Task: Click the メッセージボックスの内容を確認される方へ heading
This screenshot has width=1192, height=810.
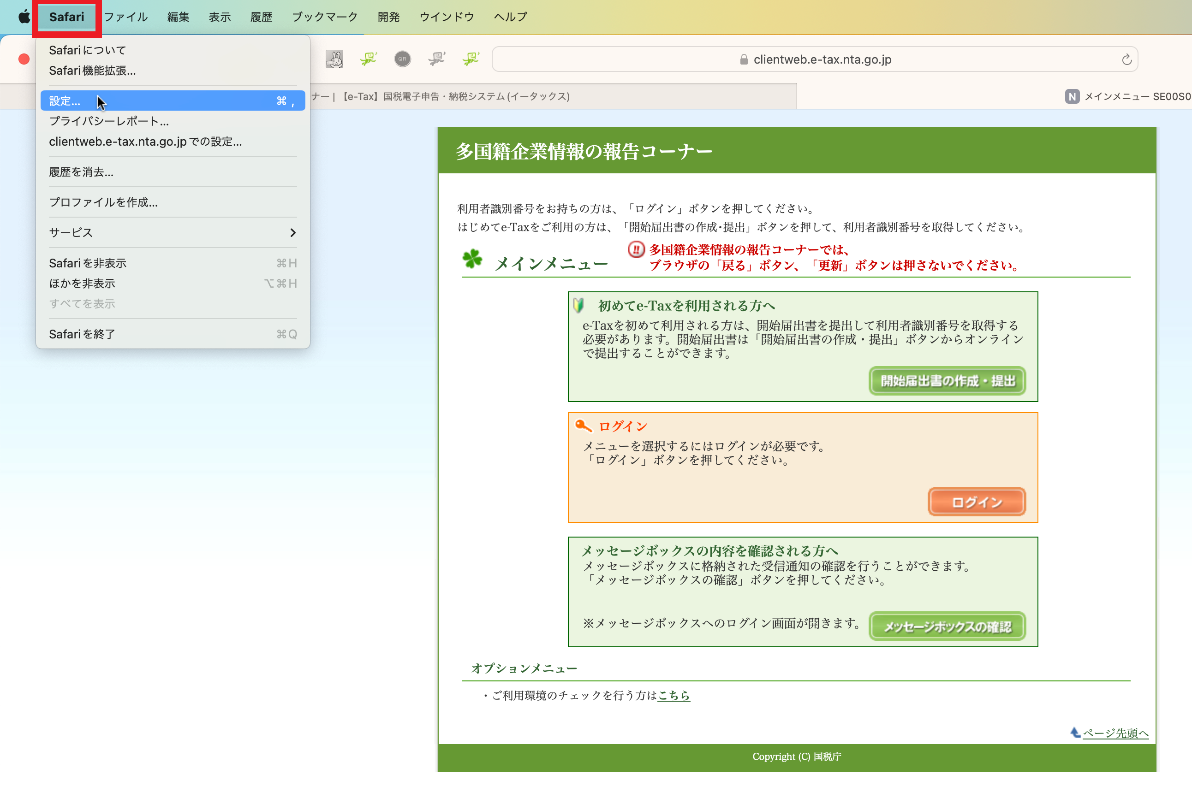Action: (709, 550)
